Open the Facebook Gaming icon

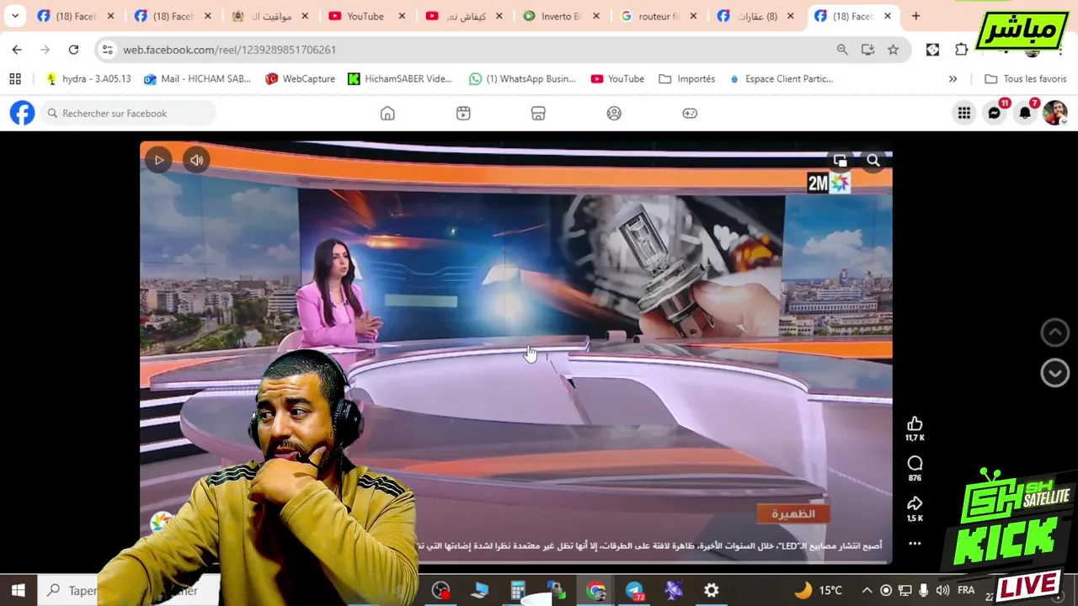690,114
